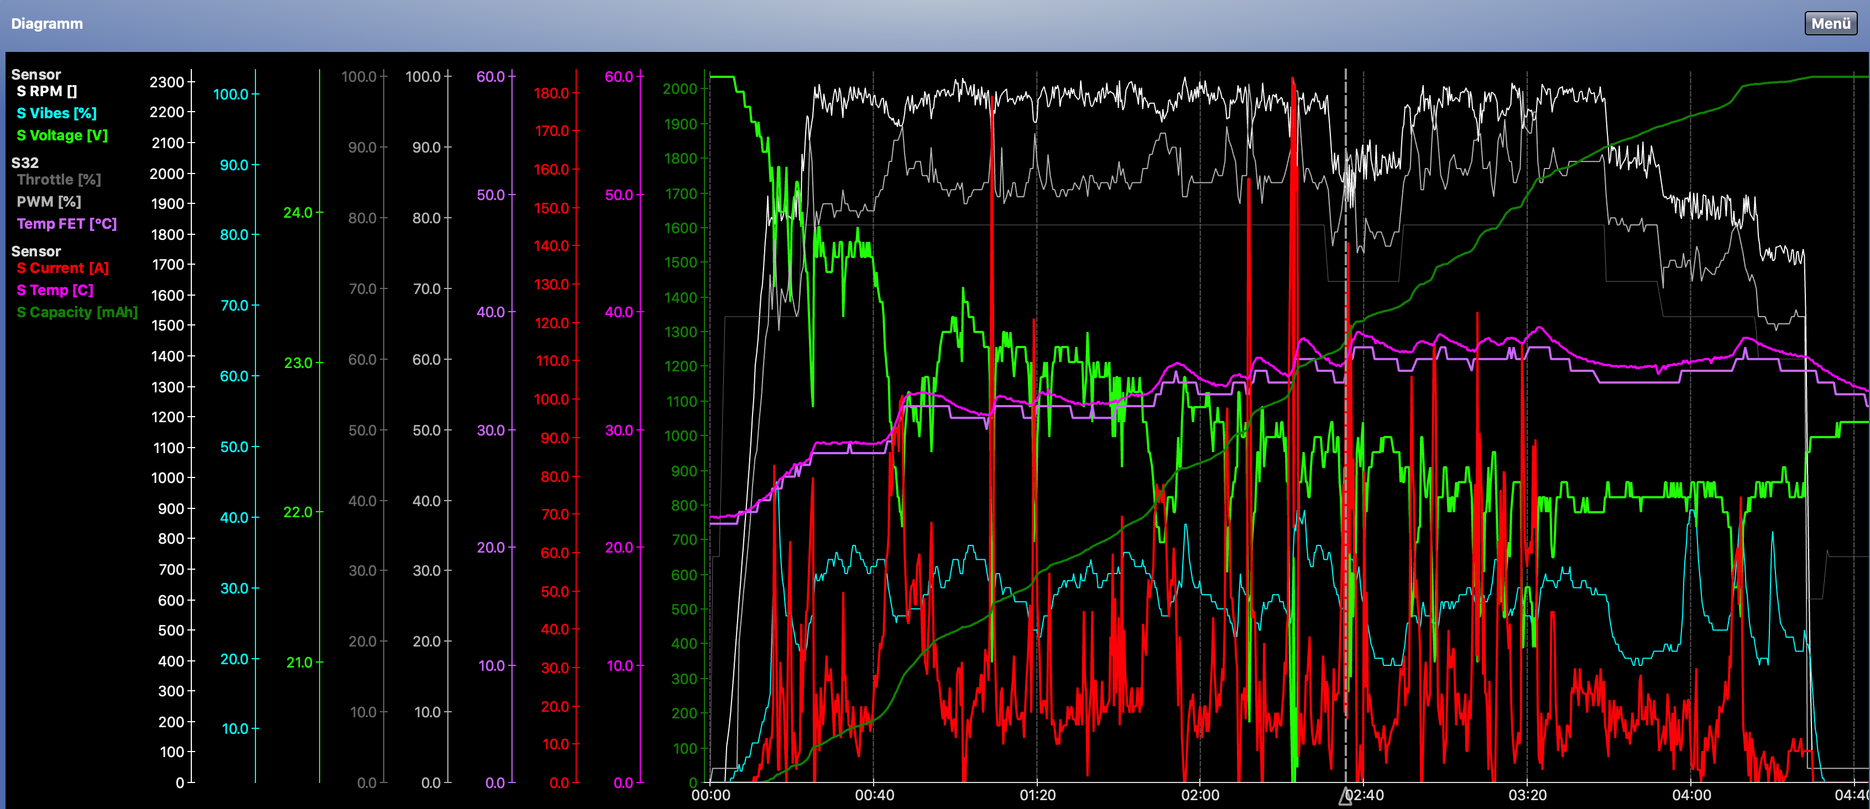The width and height of the screenshot is (1870, 809).
Task: Toggle S RPM series in legend
Action: (x=46, y=91)
